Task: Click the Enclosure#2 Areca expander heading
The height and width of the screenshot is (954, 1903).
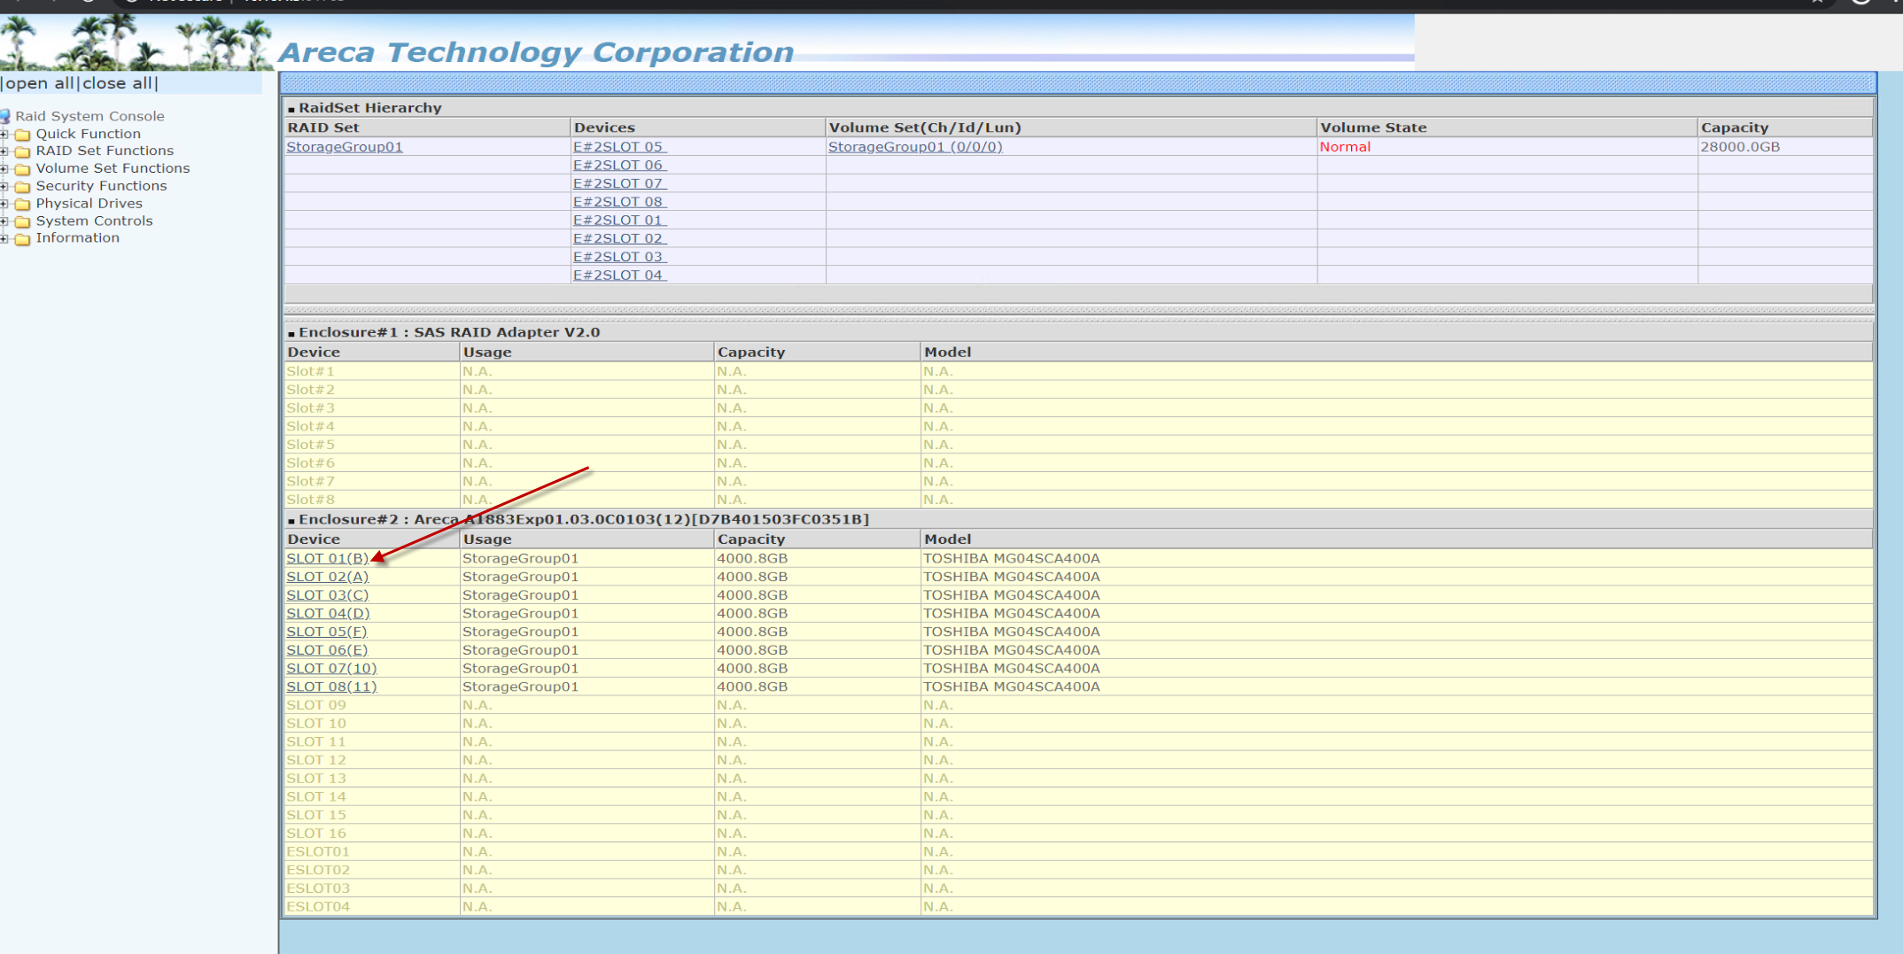Action: [x=584, y=519]
